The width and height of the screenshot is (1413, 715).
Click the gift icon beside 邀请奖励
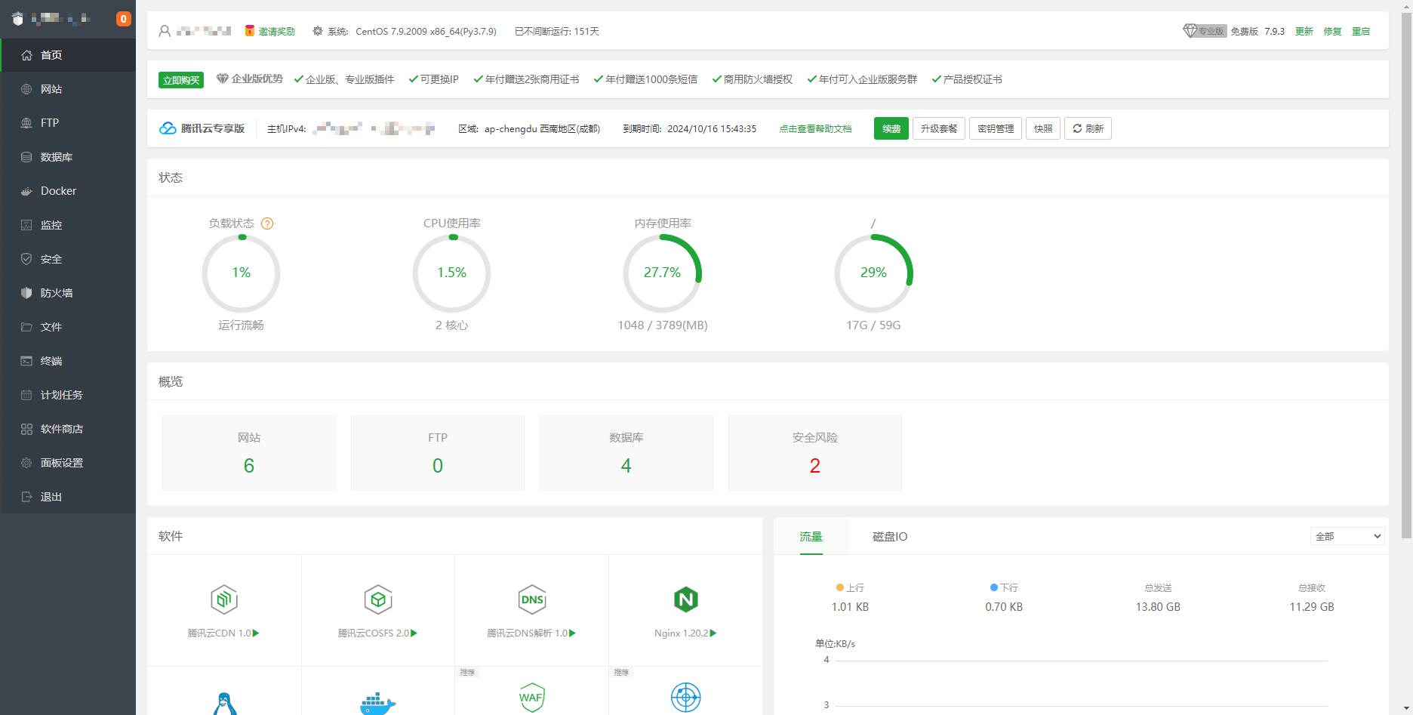coord(250,31)
